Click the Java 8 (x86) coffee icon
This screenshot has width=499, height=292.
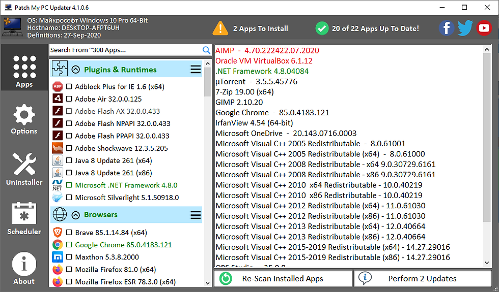coord(58,173)
